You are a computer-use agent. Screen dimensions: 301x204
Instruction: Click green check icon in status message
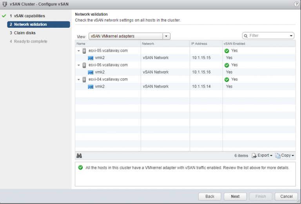coord(80,168)
